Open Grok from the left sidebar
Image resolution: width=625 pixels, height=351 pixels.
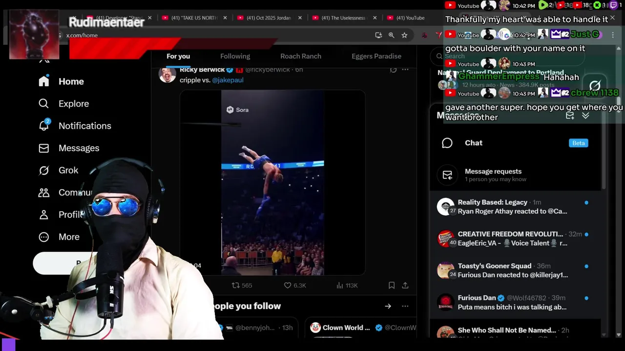point(58,170)
